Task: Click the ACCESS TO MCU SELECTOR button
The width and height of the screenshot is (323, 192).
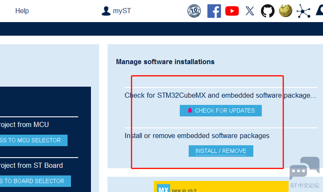Action: pyautogui.click(x=34, y=140)
